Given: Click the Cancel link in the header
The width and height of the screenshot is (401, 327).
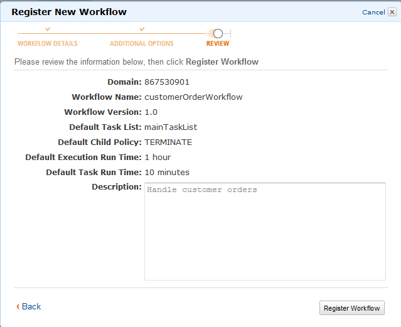Looking at the screenshot, I should [x=373, y=12].
